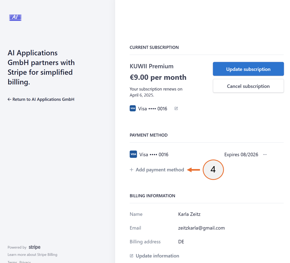
Task: Open the card actions overflow menu
Action: tap(265, 154)
